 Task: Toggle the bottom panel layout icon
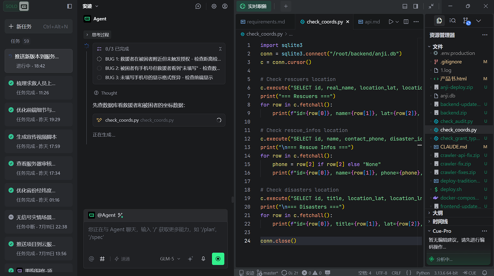pos(405,6)
